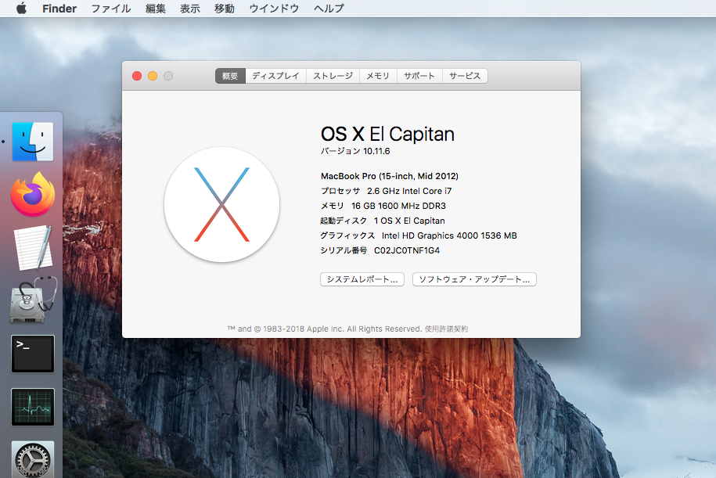The image size is (716, 478).
Task: Open the 使用許諾契約 license link
Action: pos(446,329)
